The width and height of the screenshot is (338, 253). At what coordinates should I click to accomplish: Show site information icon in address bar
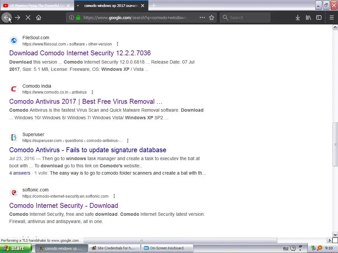[72, 18]
